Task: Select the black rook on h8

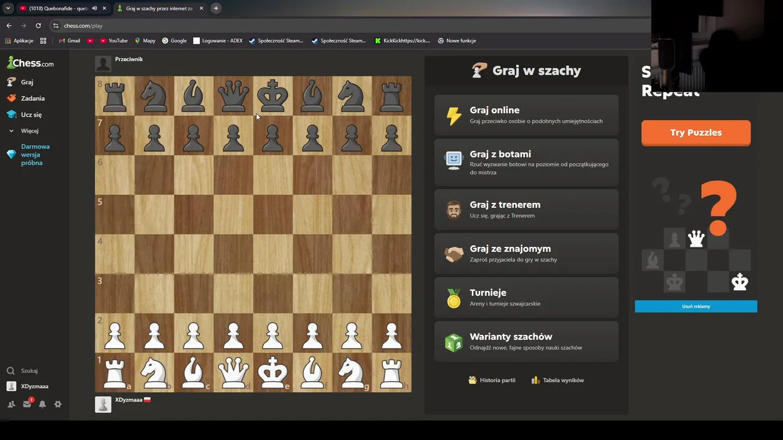Action: pyautogui.click(x=391, y=96)
